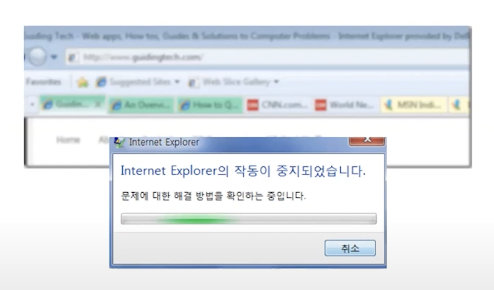The width and height of the screenshot is (494, 290).
Task: Switch to the World News tab
Action: [x=345, y=105]
